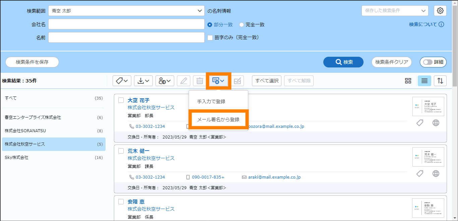Viewport: 458px width, 221px height.
Task: Toggle the 詳細 switch
Action: 433,62
